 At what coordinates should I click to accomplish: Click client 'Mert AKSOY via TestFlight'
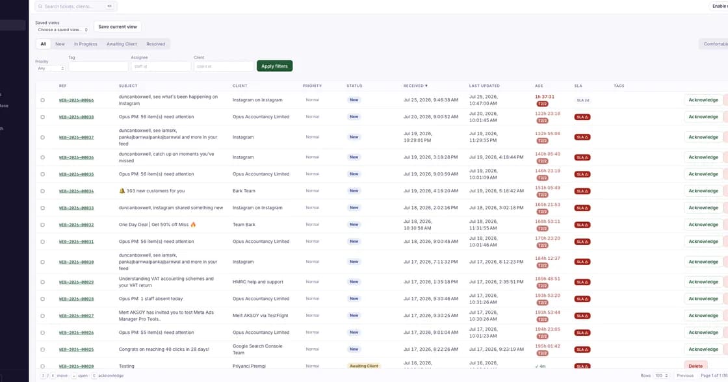pyautogui.click(x=261, y=316)
